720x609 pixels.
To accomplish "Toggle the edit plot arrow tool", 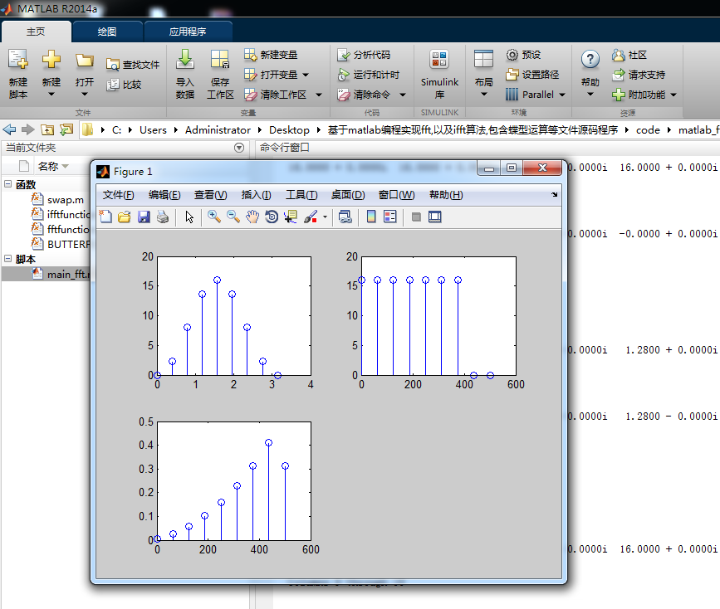I will click(x=189, y=217).
